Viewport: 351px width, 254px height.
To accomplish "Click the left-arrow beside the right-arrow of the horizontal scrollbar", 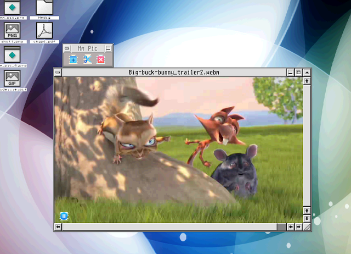I will [291, 227].
